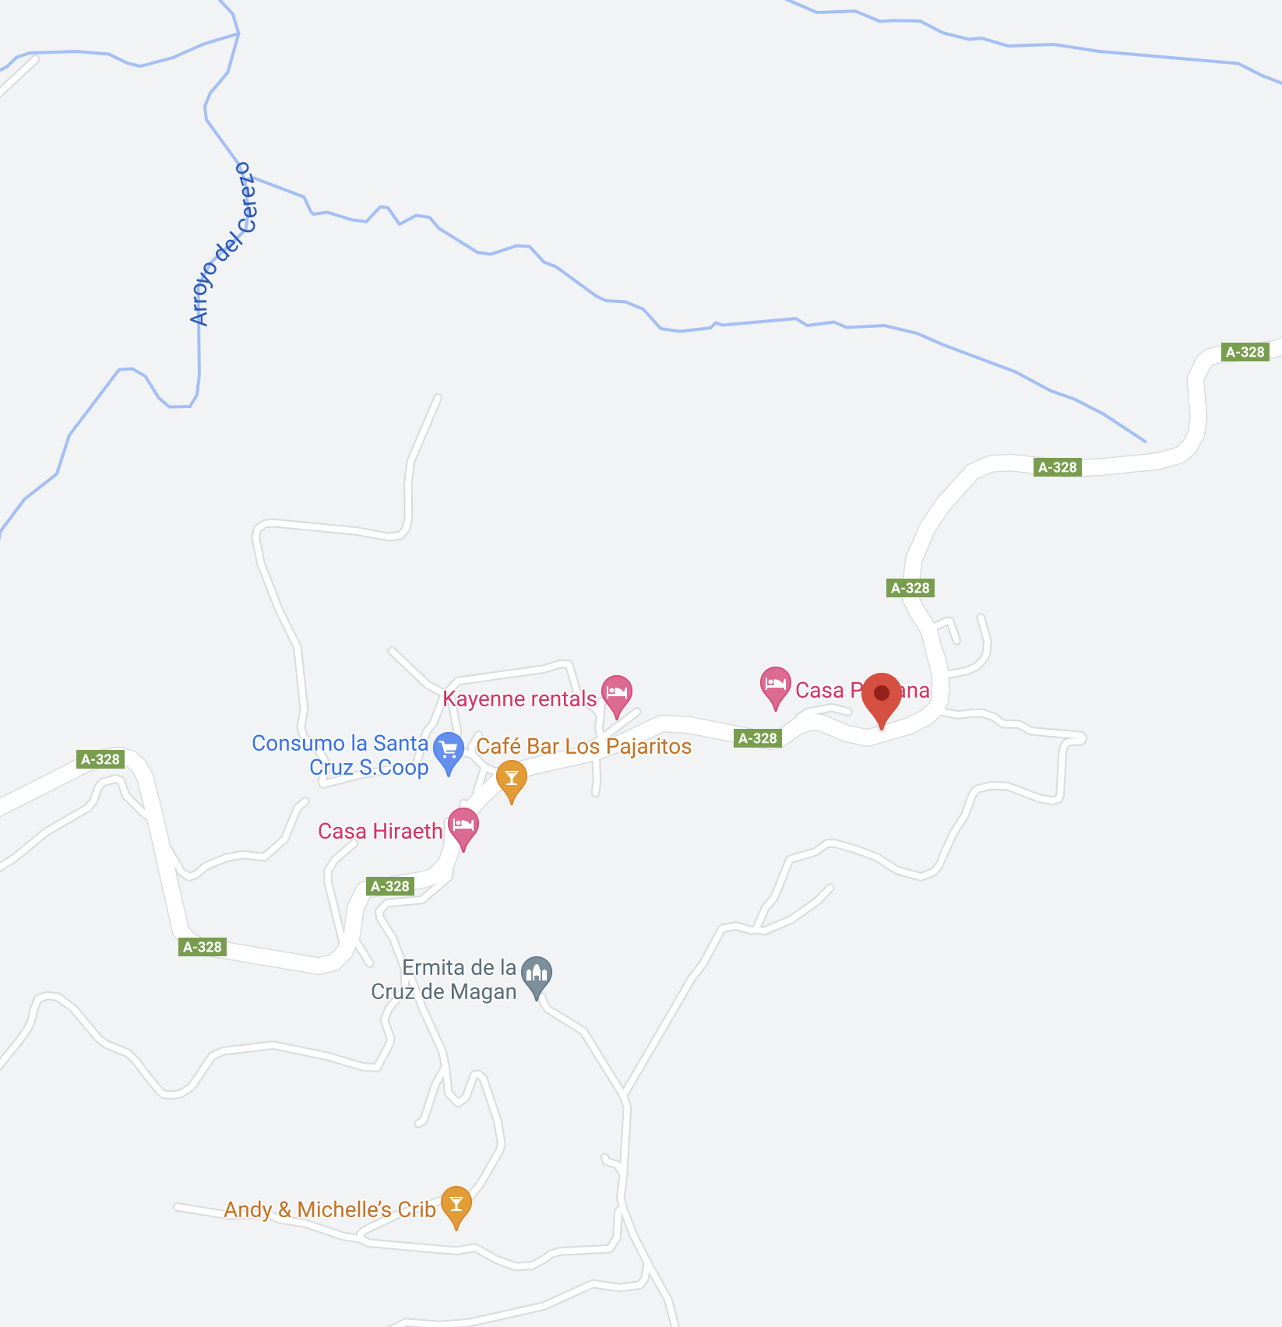This screenshot has width=1282, height=1327.
Task: Click the Consumo la Santa Cruz S.Coop label
Action: [x=340, y=755]
